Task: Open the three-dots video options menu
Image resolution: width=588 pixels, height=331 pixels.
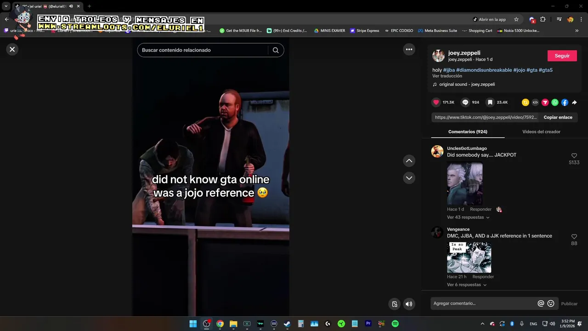Action: click(409, 49)
